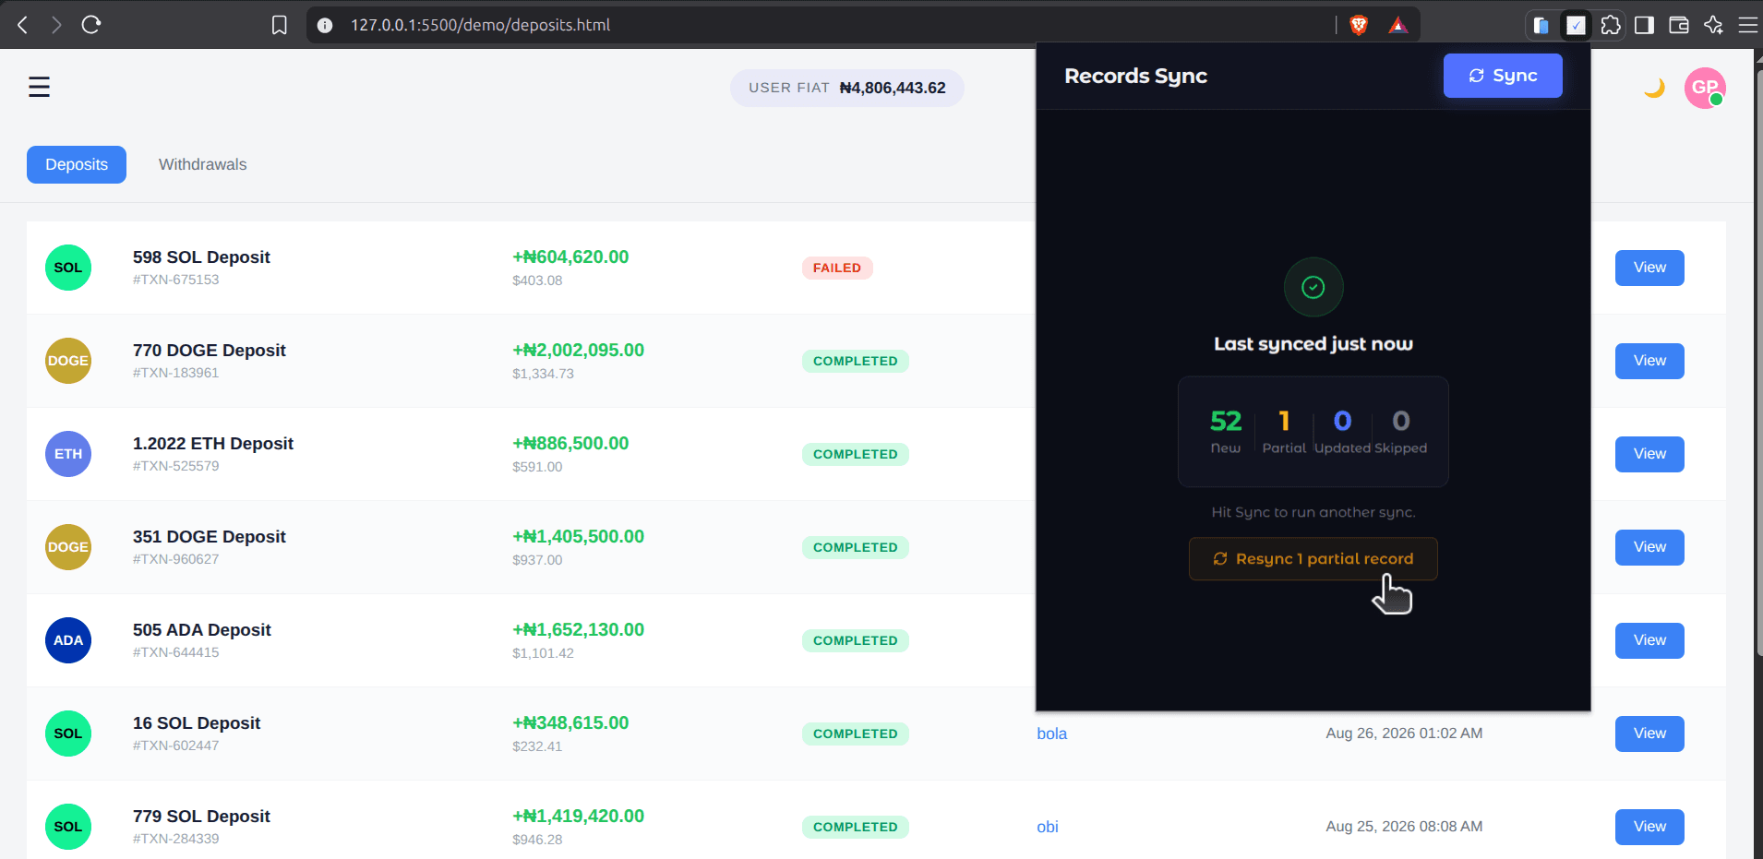Open the browser main menu
This screenshot has width=1763, height=859.
coord(1747,25)
